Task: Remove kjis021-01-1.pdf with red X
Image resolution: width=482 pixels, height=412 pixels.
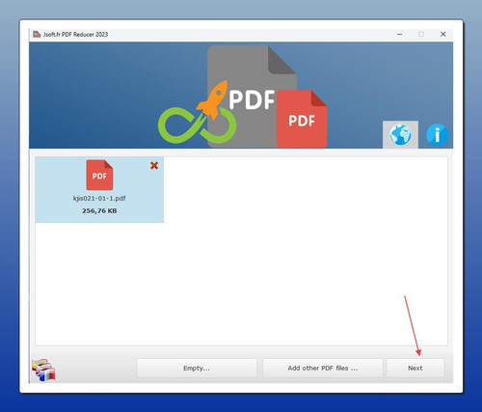Action: coord(154,165)
